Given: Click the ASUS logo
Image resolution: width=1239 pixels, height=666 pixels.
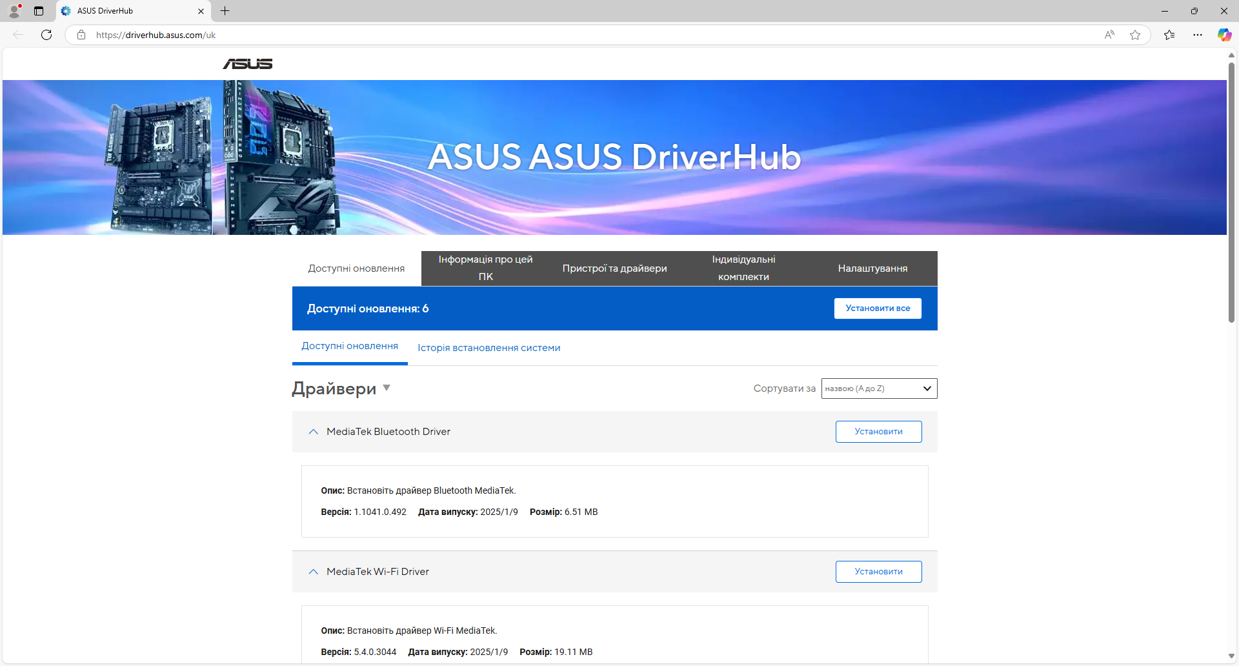Looking at the screenshot, I should point(248,64).
